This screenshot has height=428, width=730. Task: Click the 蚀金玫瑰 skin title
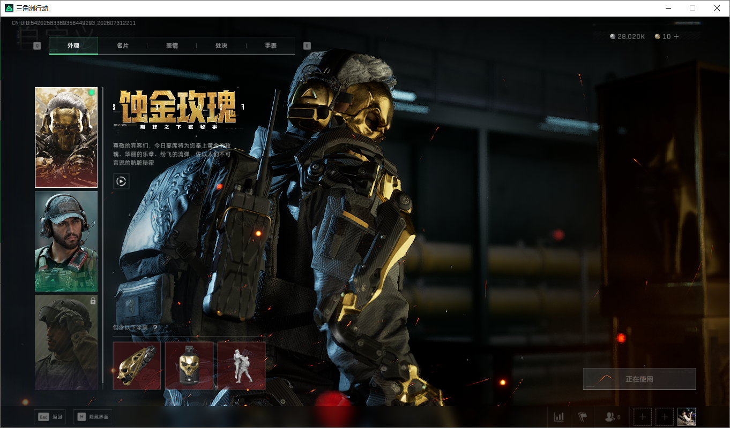[178, 106]
